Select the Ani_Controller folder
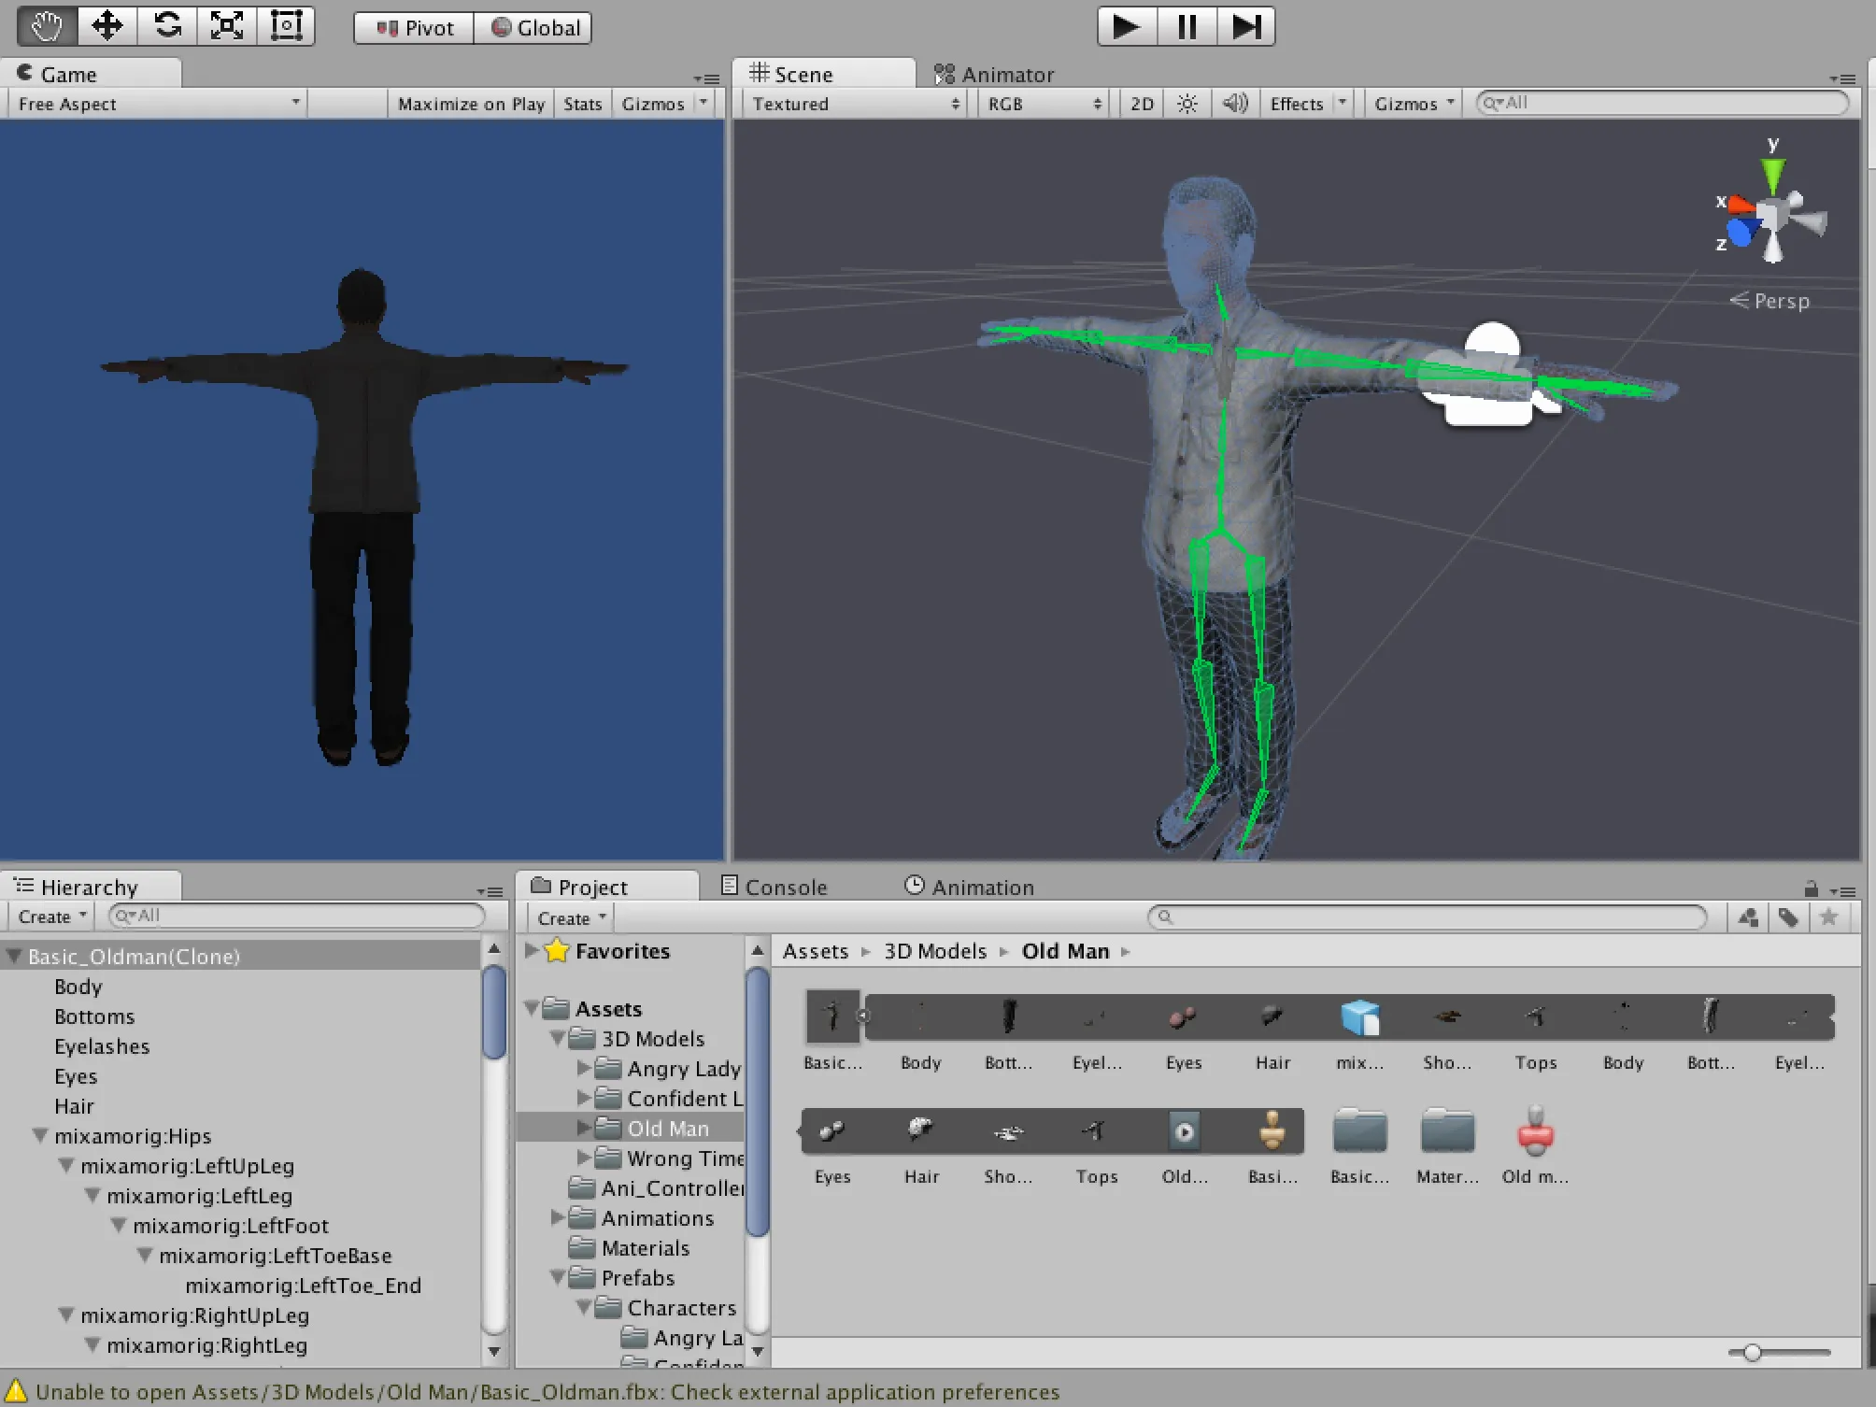Screen dimensions: 1876x1407 point(656,1188)
